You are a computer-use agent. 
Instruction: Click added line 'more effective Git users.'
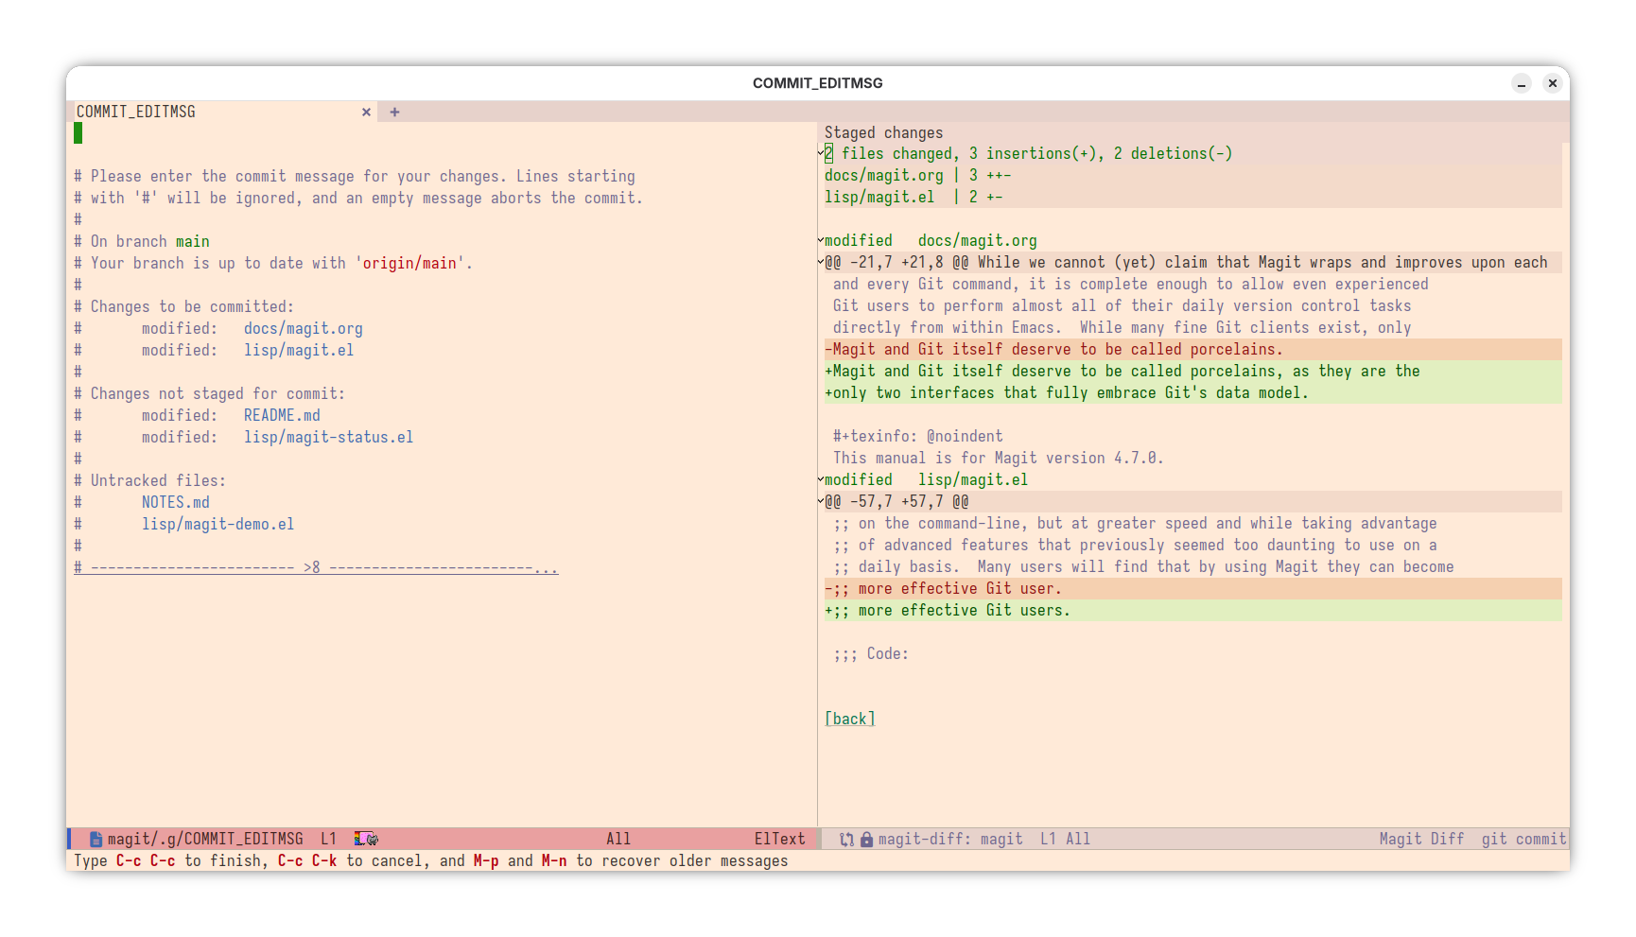[x=1192, y=610]
